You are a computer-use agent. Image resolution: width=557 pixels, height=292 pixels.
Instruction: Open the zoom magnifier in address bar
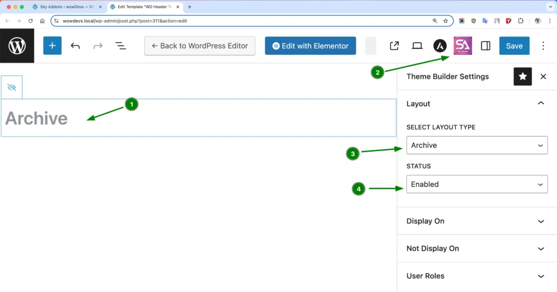click(x=435, y=21)
